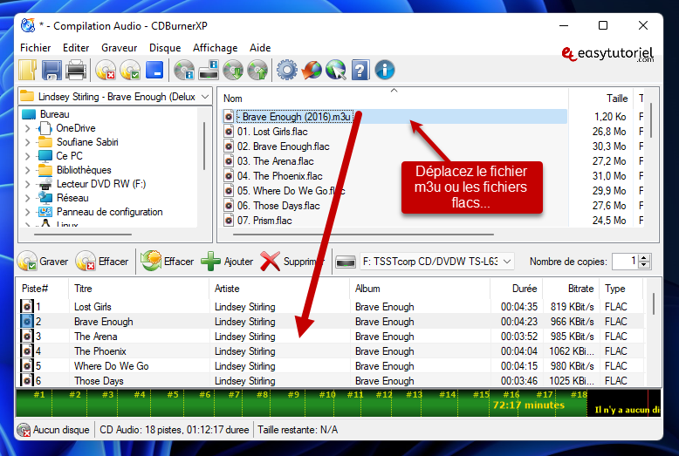The width and height of the screenshot is (679, 456).
Task: Click the Graver button
Action: point(43,262)
